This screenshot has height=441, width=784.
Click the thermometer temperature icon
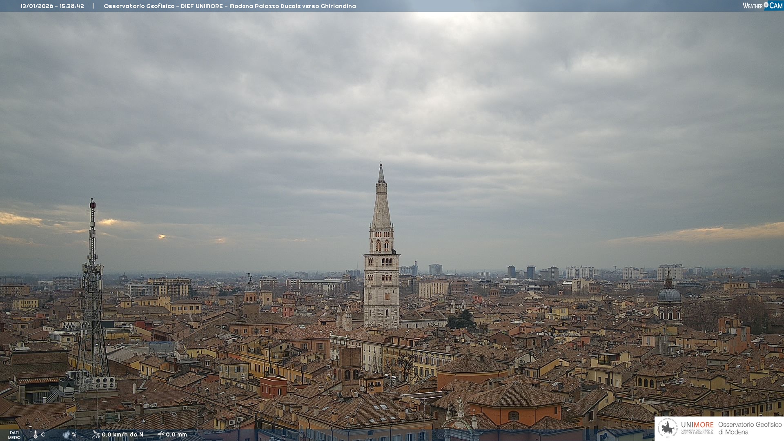tap(36, 434)
